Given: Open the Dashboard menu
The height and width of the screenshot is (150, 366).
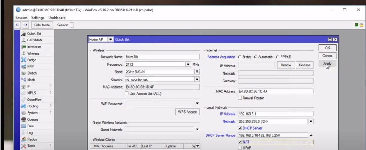Looking at the screenshot, I should pos(57,17).
